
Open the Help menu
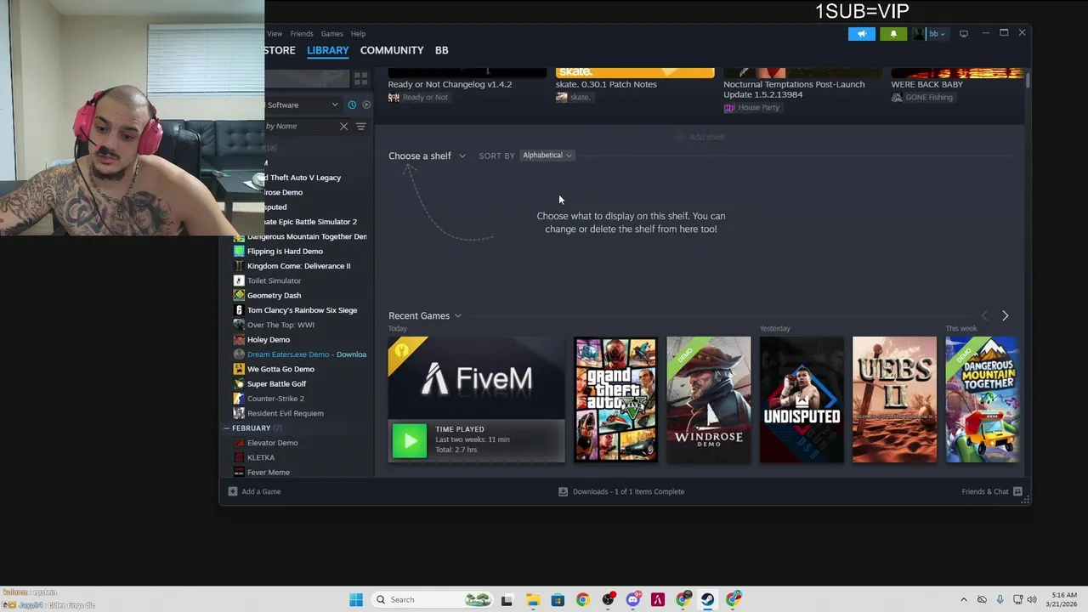[x=358, y=34]
